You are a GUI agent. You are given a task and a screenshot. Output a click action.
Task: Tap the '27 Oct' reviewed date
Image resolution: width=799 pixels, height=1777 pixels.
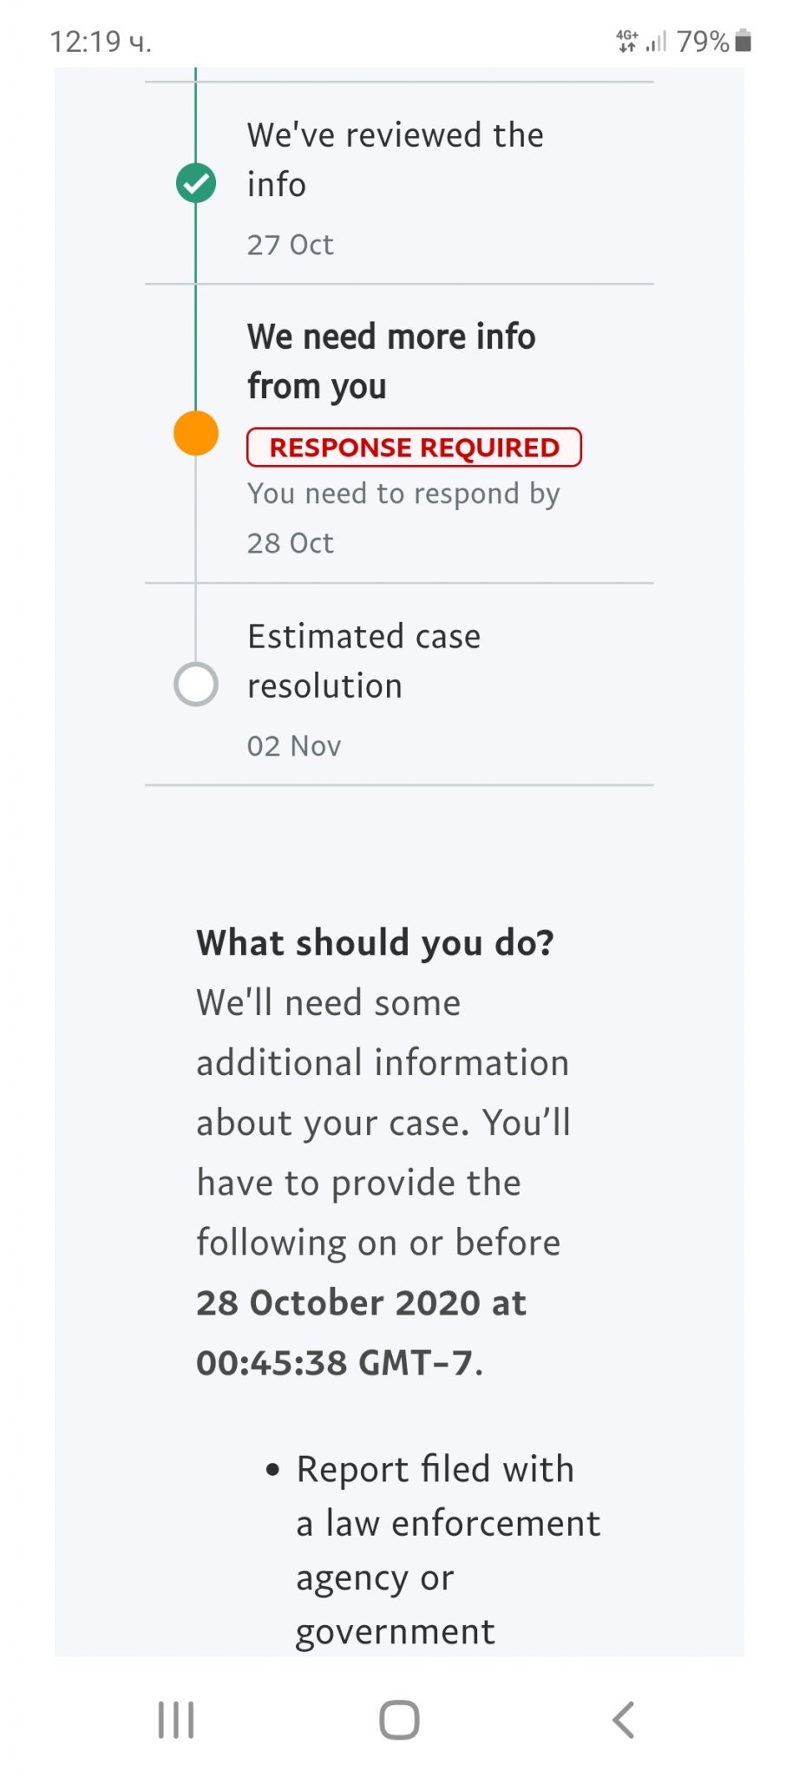291,245
